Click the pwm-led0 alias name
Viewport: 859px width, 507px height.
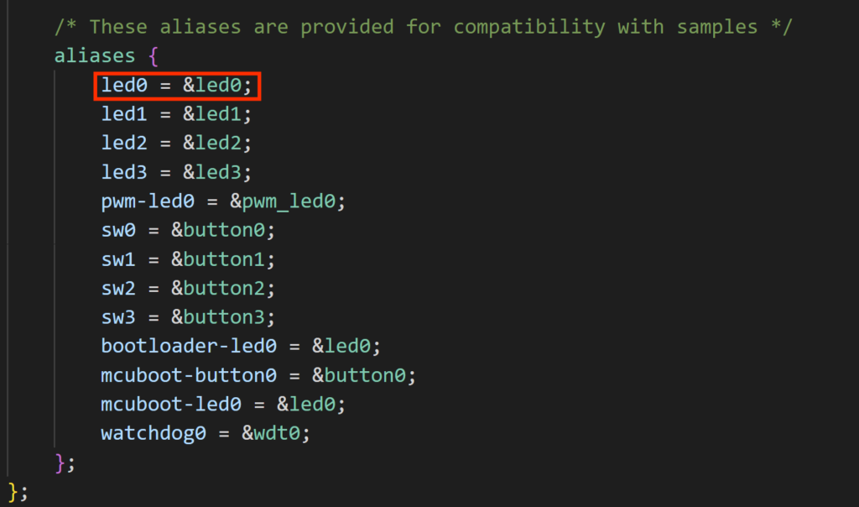pos(154,201)
